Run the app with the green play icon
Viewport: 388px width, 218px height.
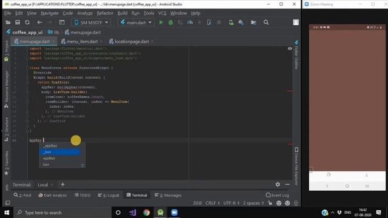161,22
